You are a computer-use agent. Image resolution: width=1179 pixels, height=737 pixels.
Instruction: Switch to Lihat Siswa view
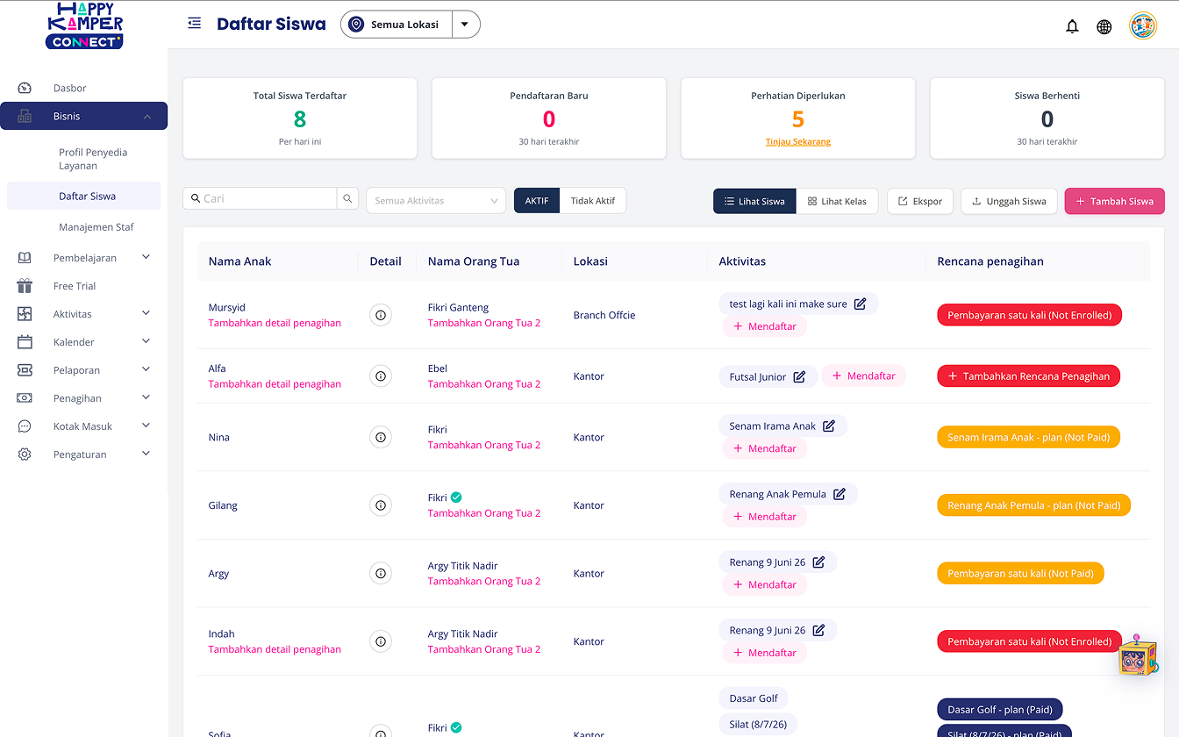[754, 201]
